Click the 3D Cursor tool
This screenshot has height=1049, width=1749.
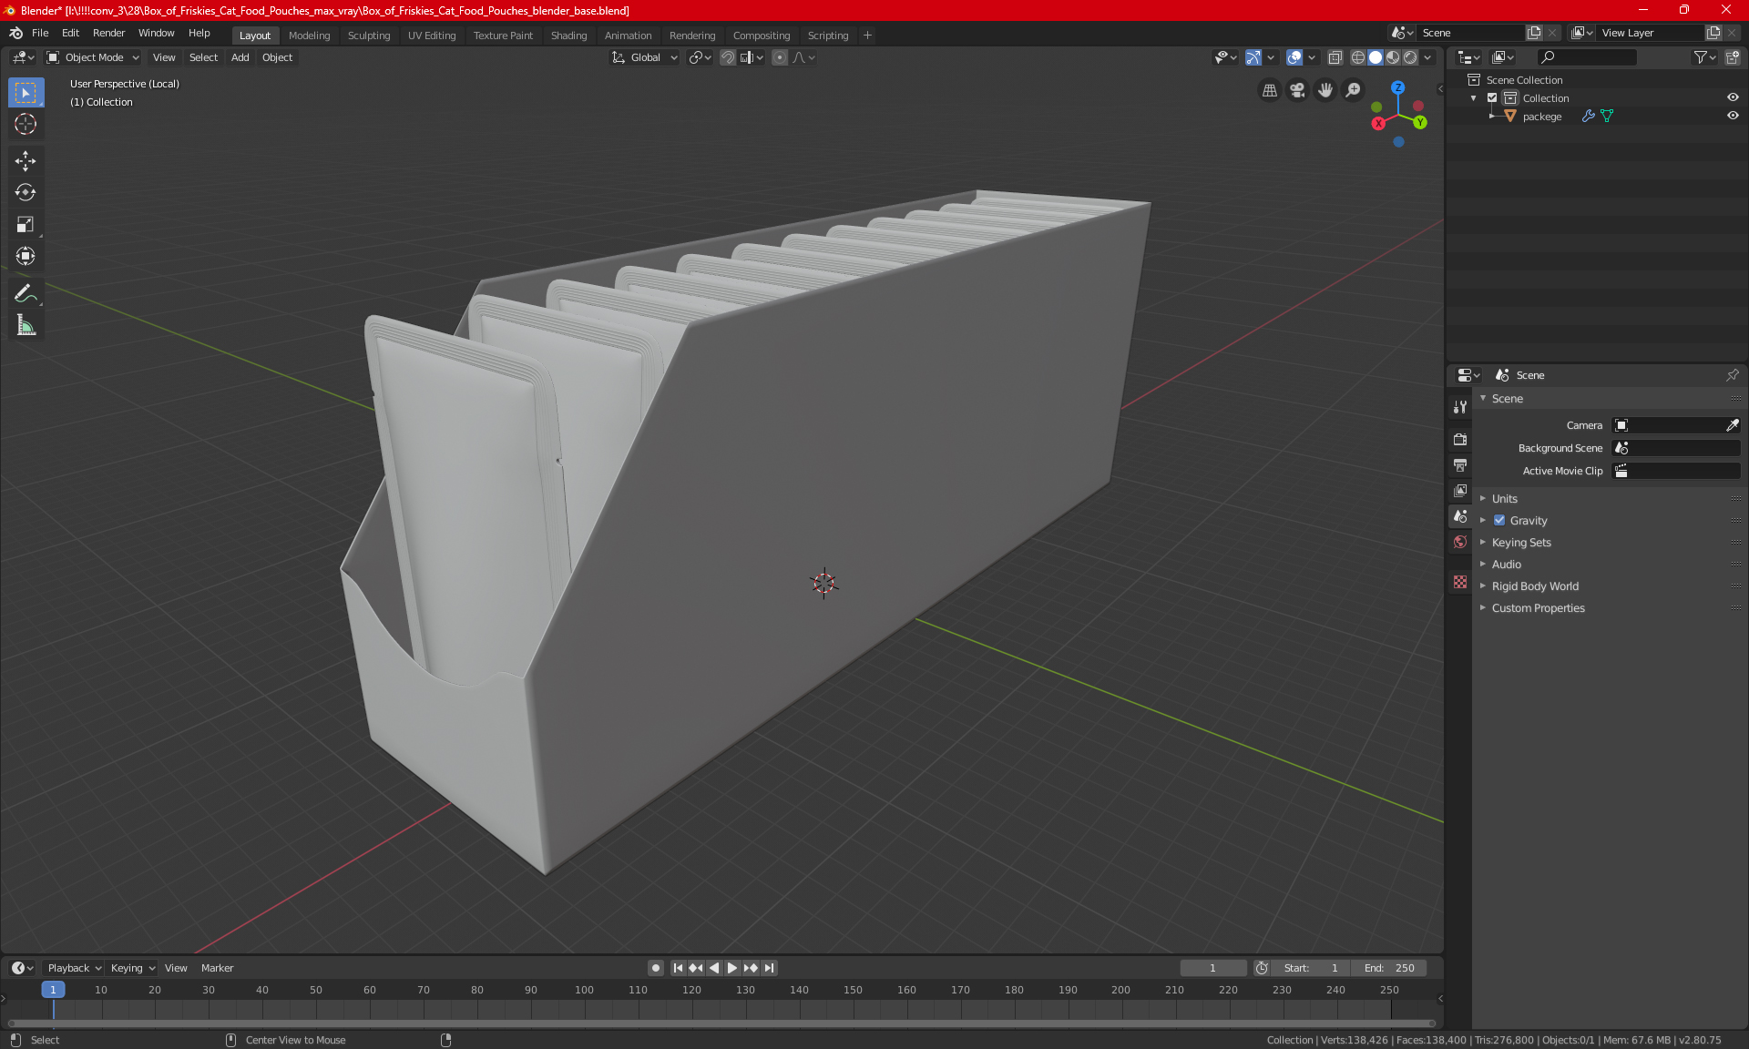26,124
